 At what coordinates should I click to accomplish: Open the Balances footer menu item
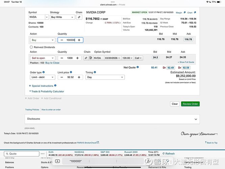[x=9, y=162]
